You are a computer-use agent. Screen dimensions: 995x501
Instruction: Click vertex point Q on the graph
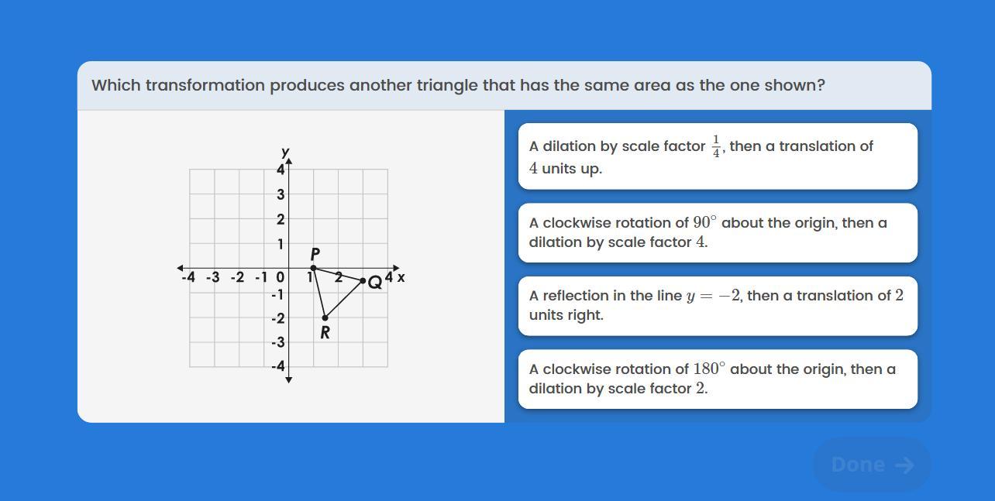click(x=363, y=280)
